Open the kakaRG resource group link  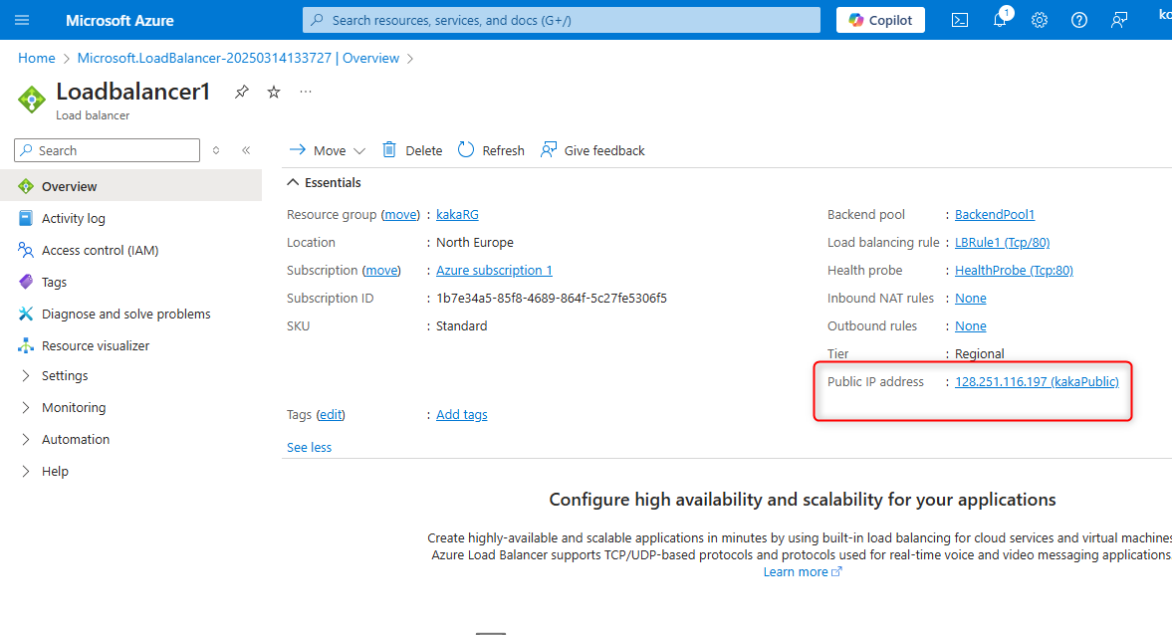tap(457, 214)
